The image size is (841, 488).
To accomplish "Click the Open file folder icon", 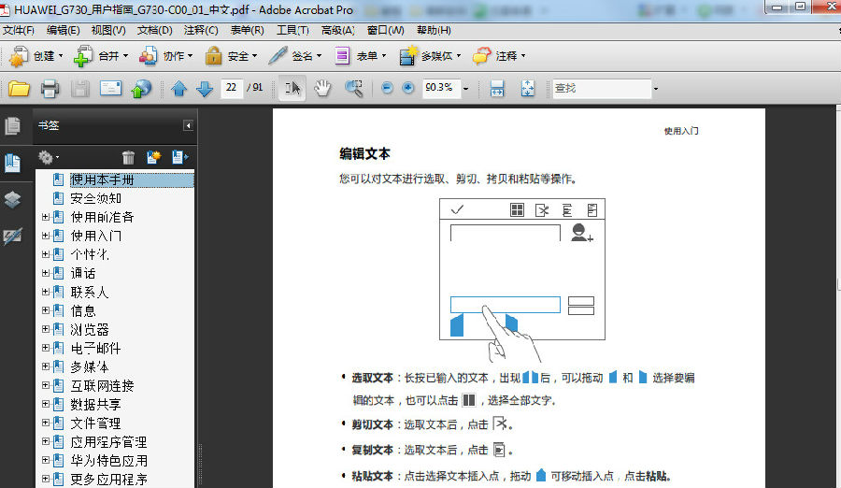I will point(19,88).
